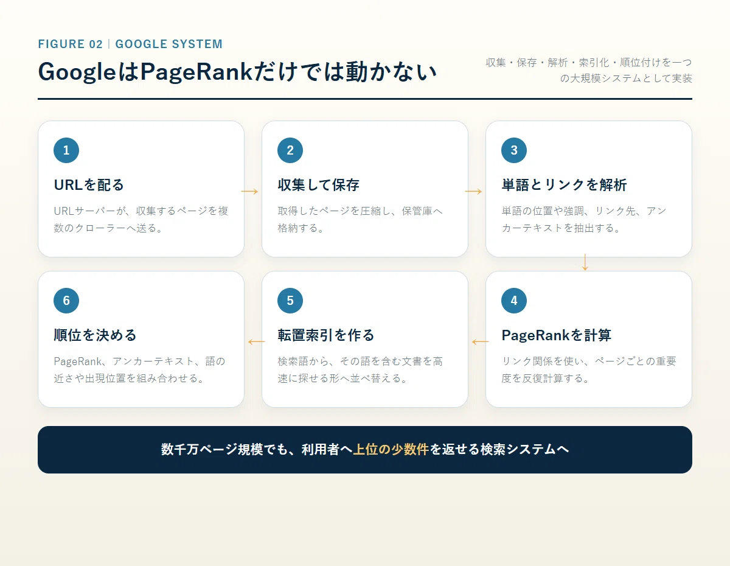The height and width of the screenshot is (566, 730).
Task: Click the number 4 circle badge
Action: coord(514,301)
